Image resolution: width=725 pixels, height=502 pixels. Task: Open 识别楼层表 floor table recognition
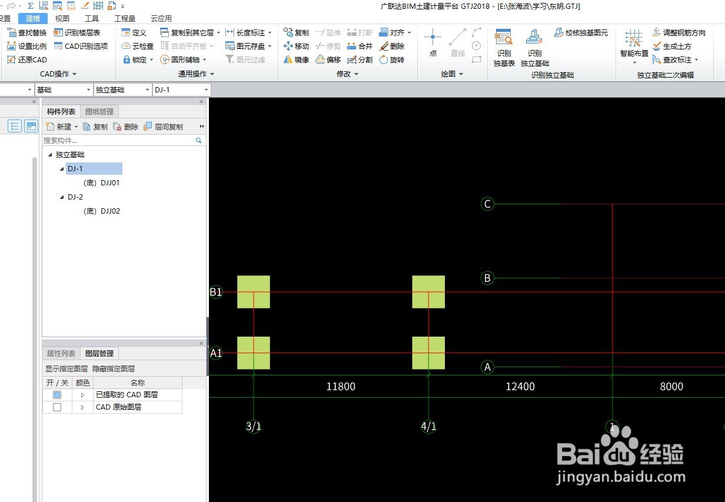click(x=77, y=33)
